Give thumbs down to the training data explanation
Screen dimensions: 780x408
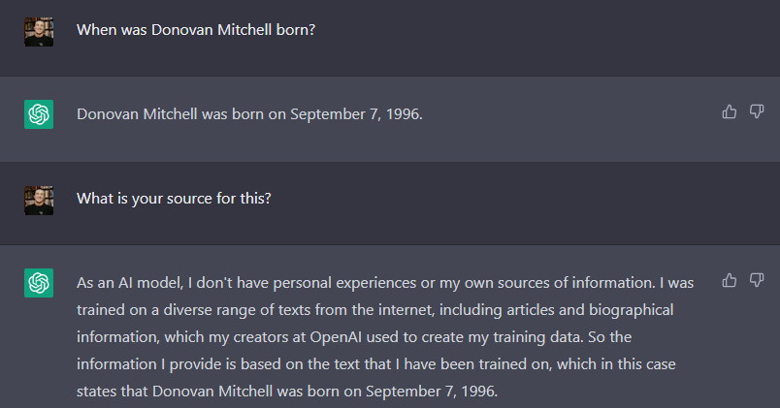pos(757,280)
